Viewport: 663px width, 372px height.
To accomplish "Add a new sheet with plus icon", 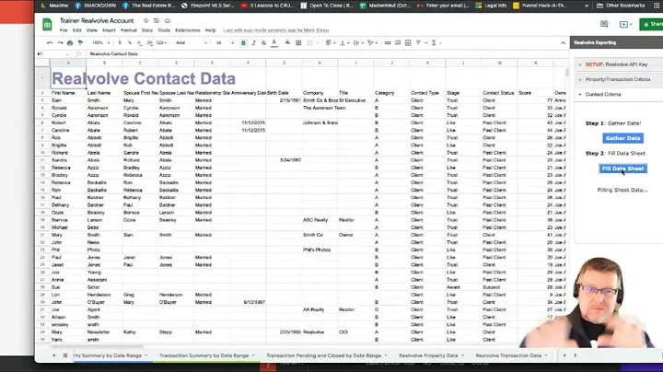I will tap(53, 355).
